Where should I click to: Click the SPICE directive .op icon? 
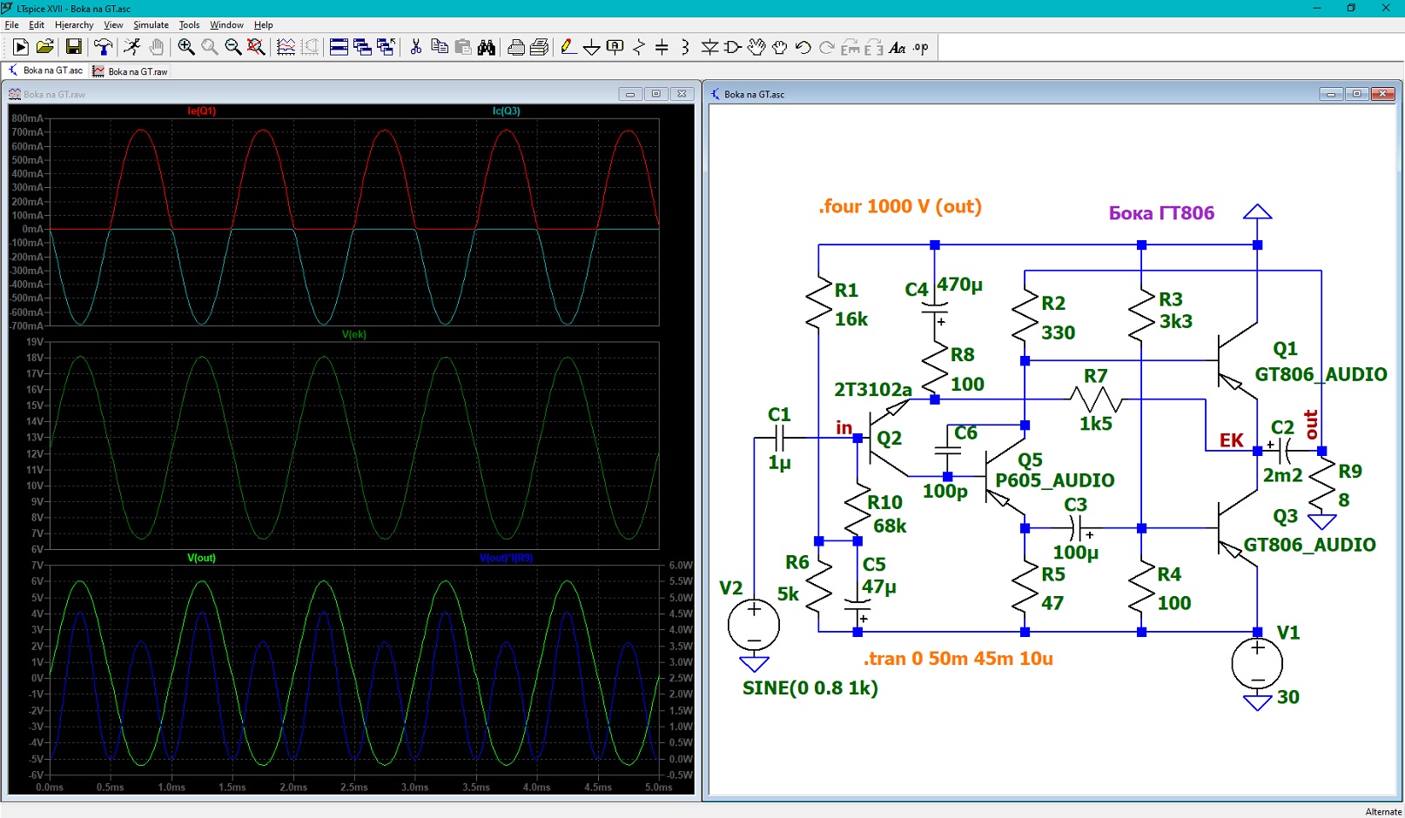coord(921,47)
